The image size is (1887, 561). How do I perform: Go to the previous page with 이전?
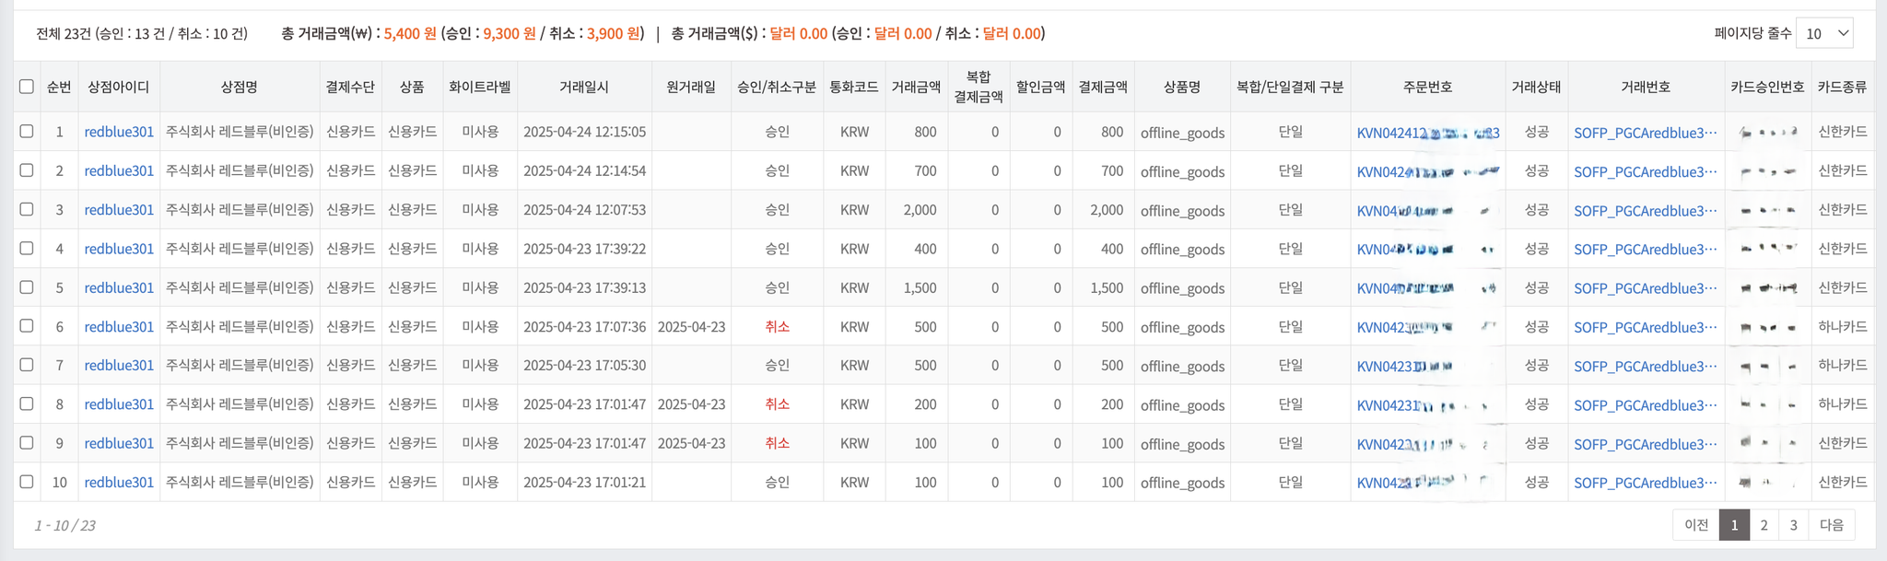coord(1696,524)
